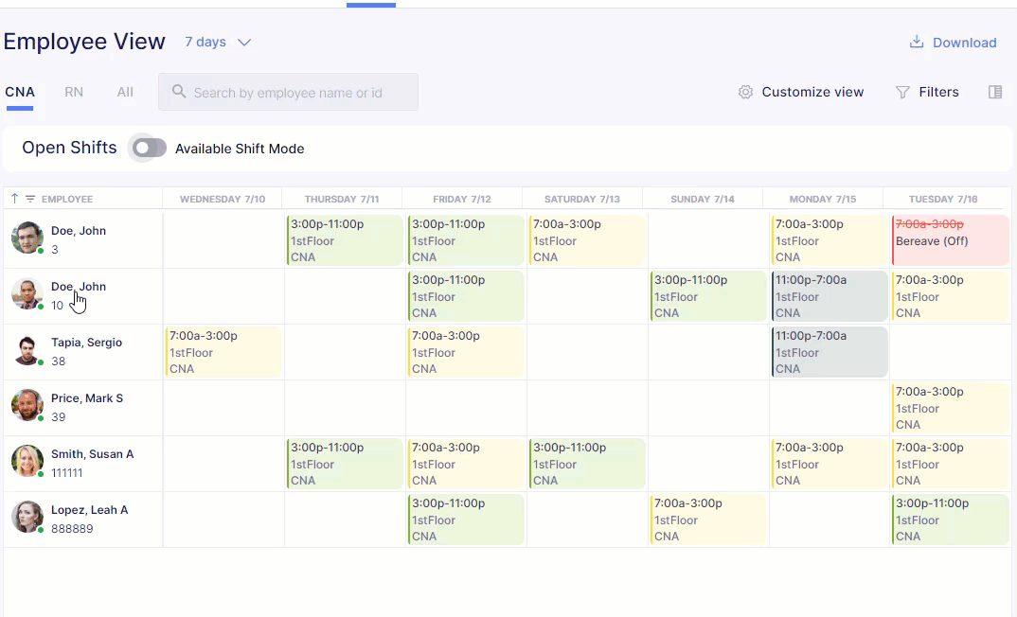Click the chevron beside 7 days
Screen dimensions: 1017x617
pos(244,43)
